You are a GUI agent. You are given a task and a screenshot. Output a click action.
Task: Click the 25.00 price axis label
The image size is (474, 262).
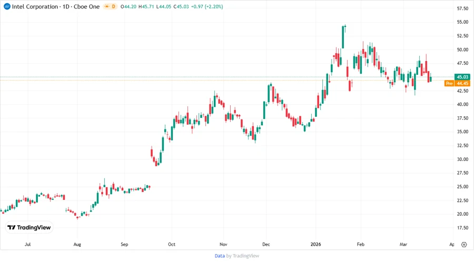pyautogui.click(x=462, y=187)
